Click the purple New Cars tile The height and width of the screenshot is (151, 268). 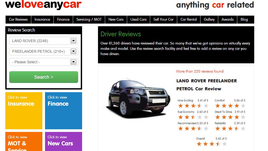pos(63,141)
